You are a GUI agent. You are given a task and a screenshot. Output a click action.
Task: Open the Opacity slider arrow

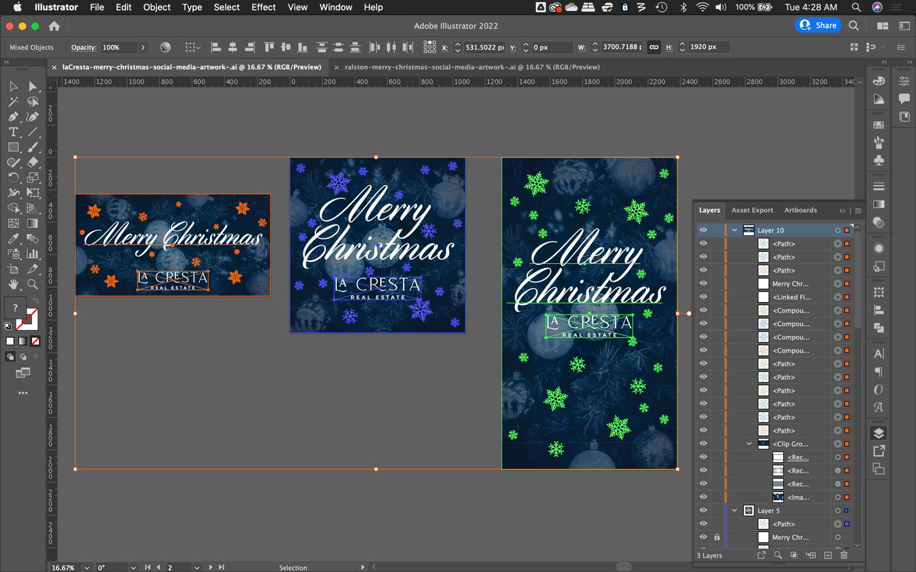click(x=143, y=47)
